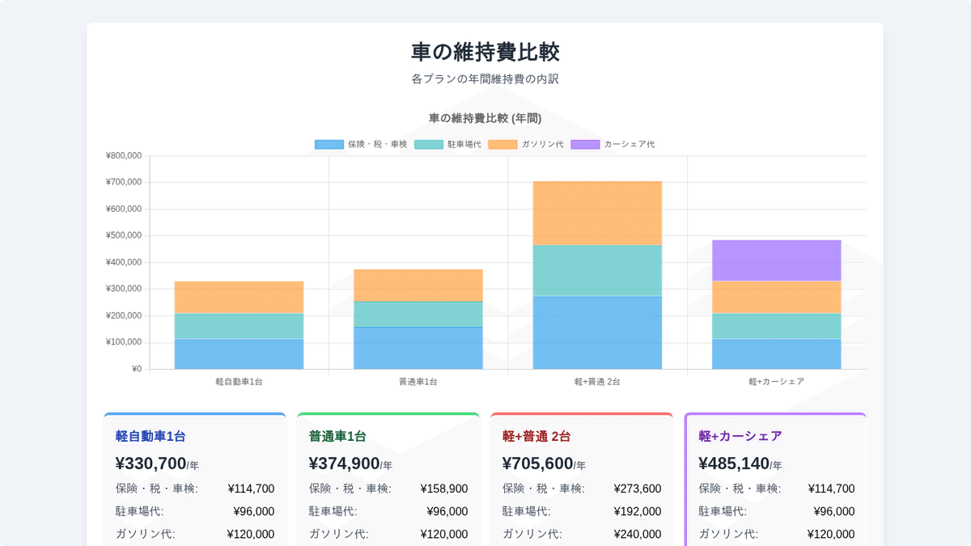971x546 pixels.
Task: Click the ¥485,140 annual total
Action: (x=734, y=463)
